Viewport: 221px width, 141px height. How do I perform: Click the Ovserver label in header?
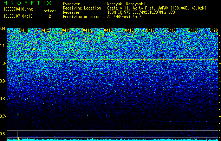pos(71,4)
